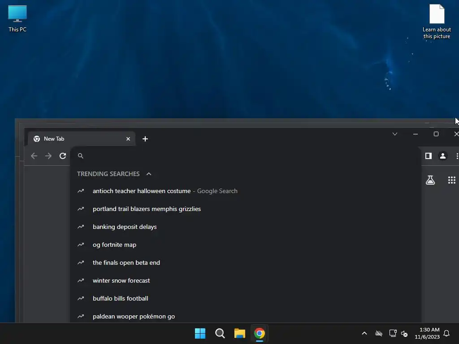The width and height of the screenshot is (459, 344).
Task: Click the forward navigation arrow
Action: (48, 156)
